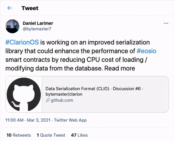Click "Read more" in the tweet text
The image size is (174, 141).
[120, 68]
